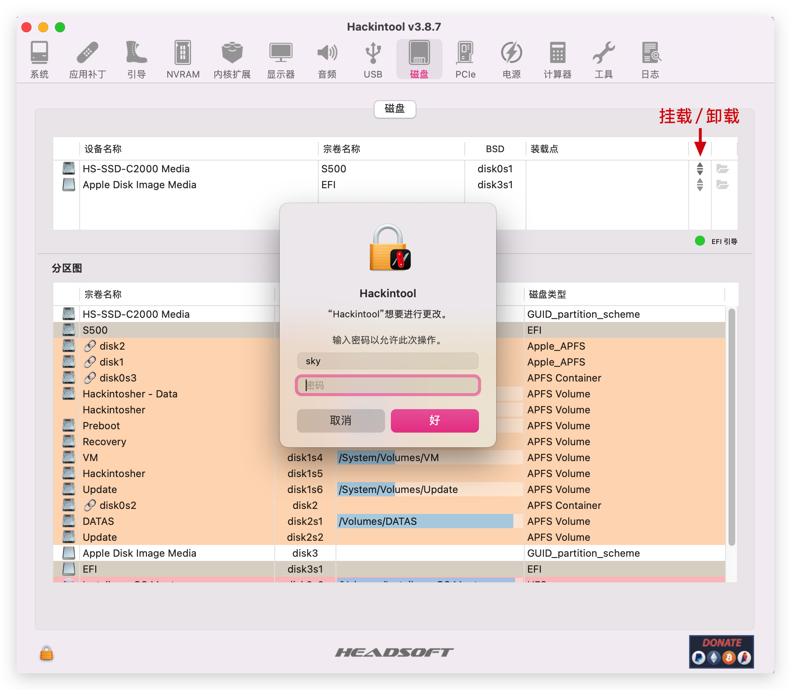Select the 磁盘 disk toolbar tab
Screen dimensions: 791x690
click(x=419, y=60)
